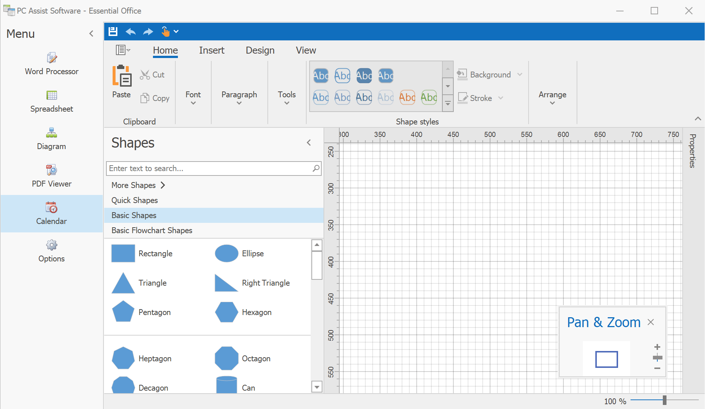Switch to the Insert ribbon tab
Image resolution: width=705 pixels, height=409 pixels.
[212, 50]
